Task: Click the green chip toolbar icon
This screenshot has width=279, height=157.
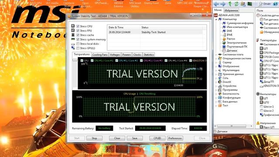Action: pyautogui.click(x=249, y=4)
